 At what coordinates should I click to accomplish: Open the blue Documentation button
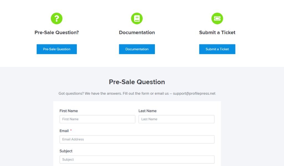point(137,49)
